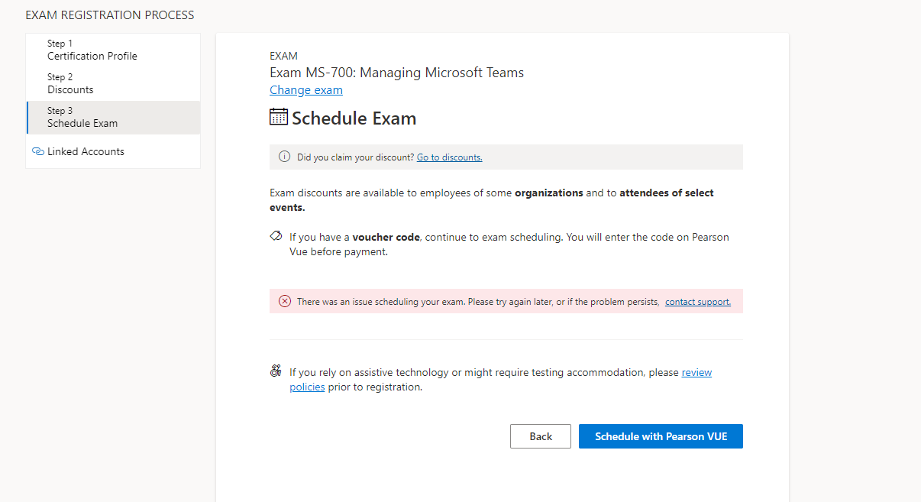
Task: Follow the Go to discounts link
Action: [x=449, y=157]
